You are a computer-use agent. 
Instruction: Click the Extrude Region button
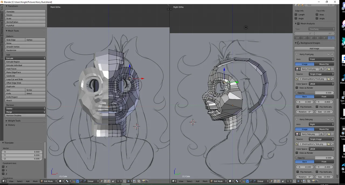point(25,62)
